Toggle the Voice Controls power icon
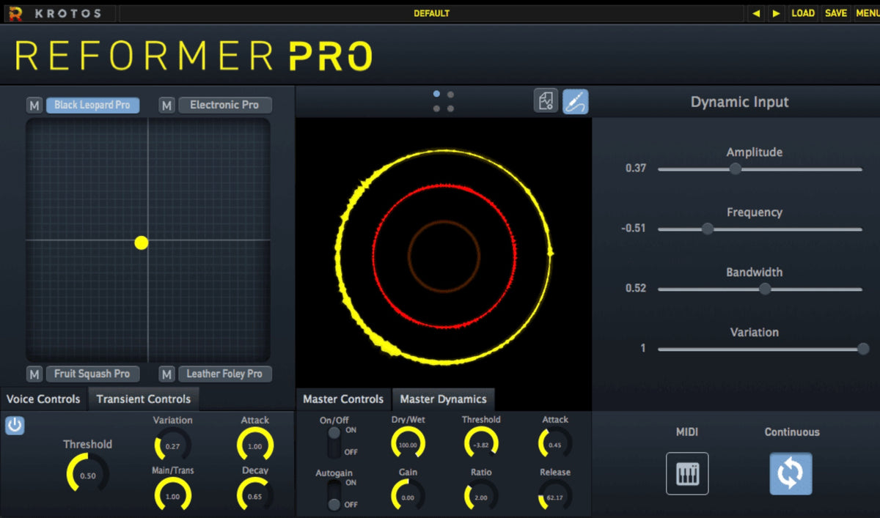This screenshot has width=880, height=518. click(14, 425)
